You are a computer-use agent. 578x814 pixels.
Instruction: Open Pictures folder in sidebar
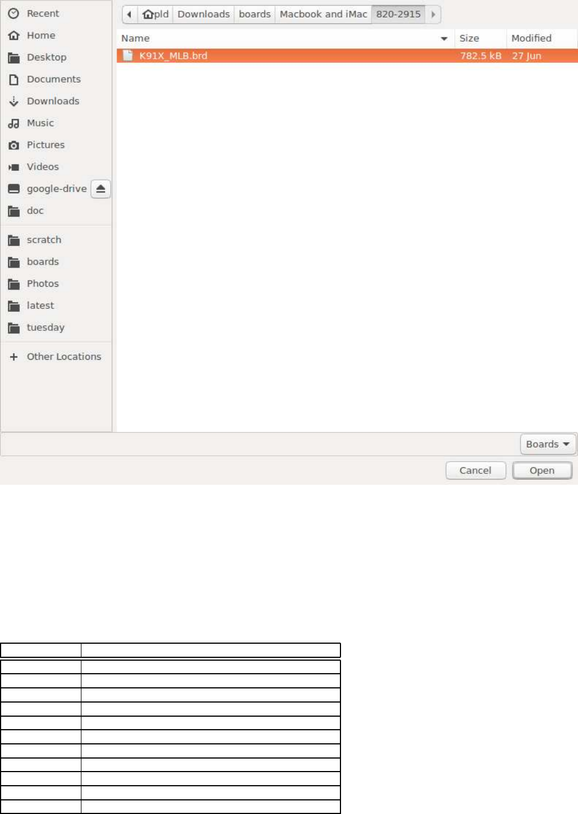56,145
